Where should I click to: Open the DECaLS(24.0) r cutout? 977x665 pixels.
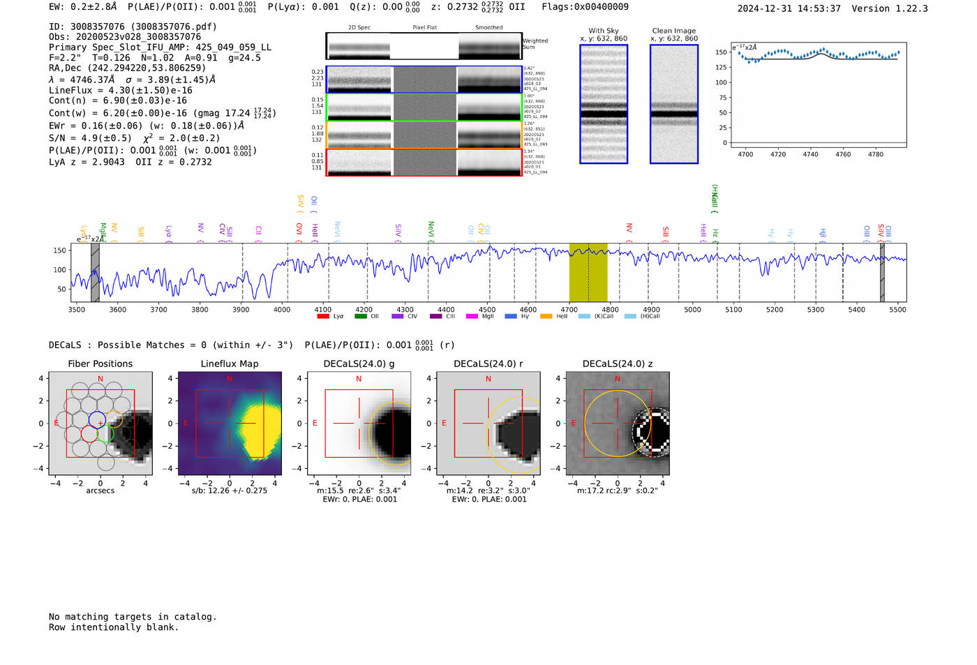click(x=488, y=423)
